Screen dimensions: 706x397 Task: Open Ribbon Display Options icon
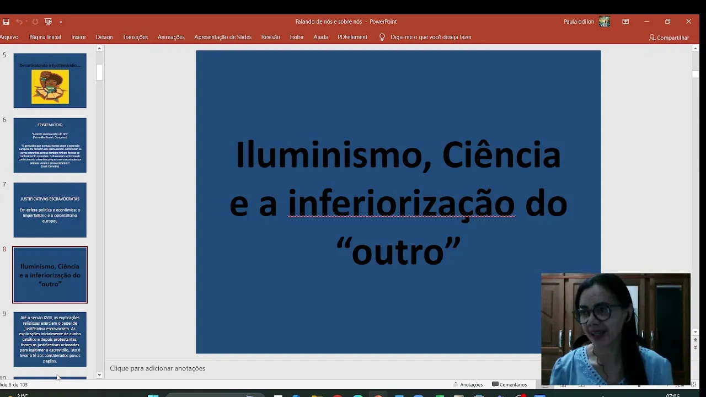click(x=625, y=22)
